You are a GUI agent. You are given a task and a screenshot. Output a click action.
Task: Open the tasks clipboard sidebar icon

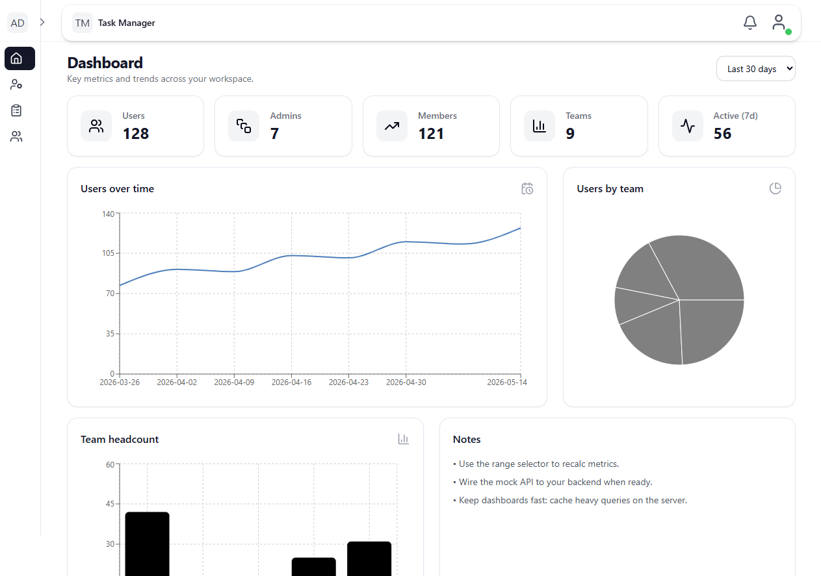point(17,110)
